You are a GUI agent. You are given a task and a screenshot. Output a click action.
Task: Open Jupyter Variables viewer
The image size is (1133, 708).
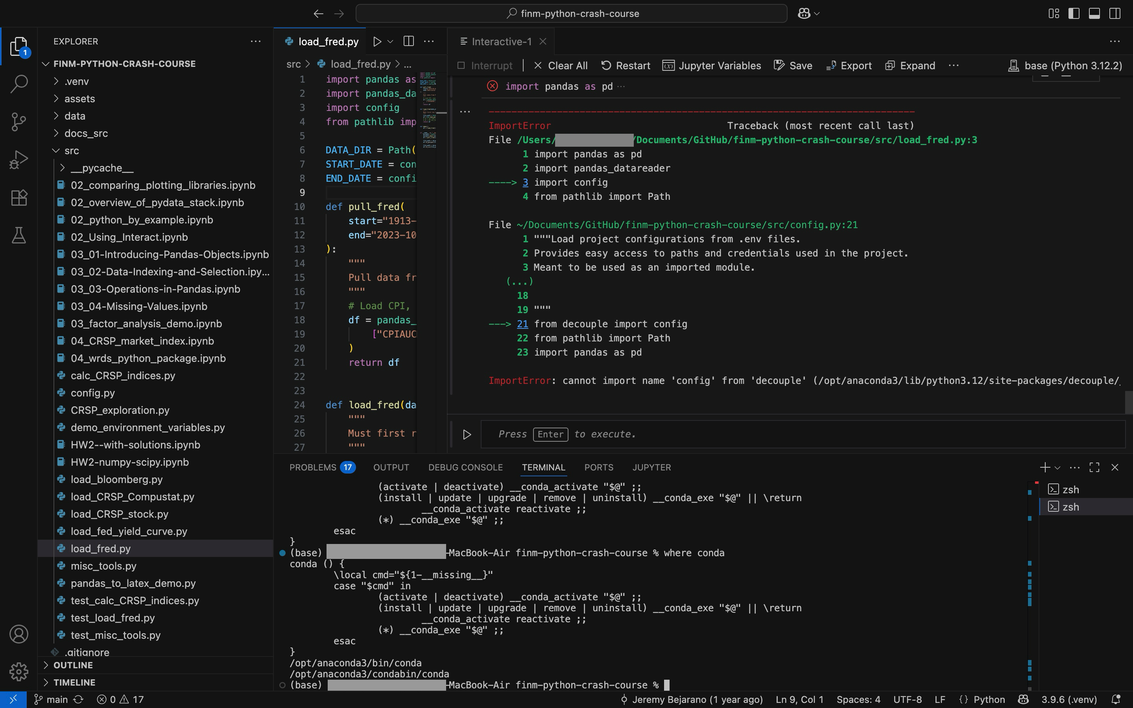712,66
